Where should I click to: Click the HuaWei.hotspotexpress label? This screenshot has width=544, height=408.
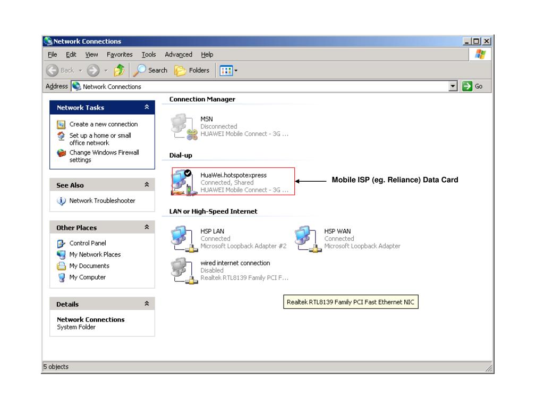pyautogui.click(x=234, y=175)
